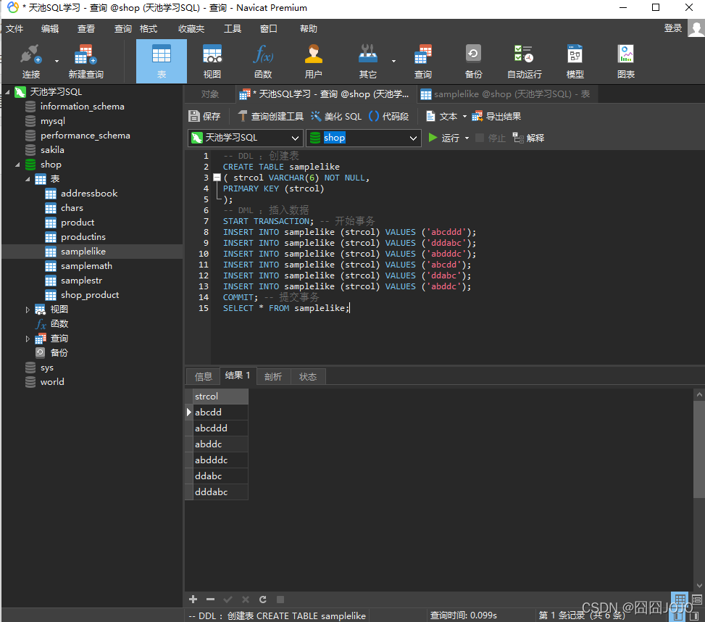Screen dimensions: 705x622
Task: Export the result with 导出结果
Action: click(x=496, y=117)
